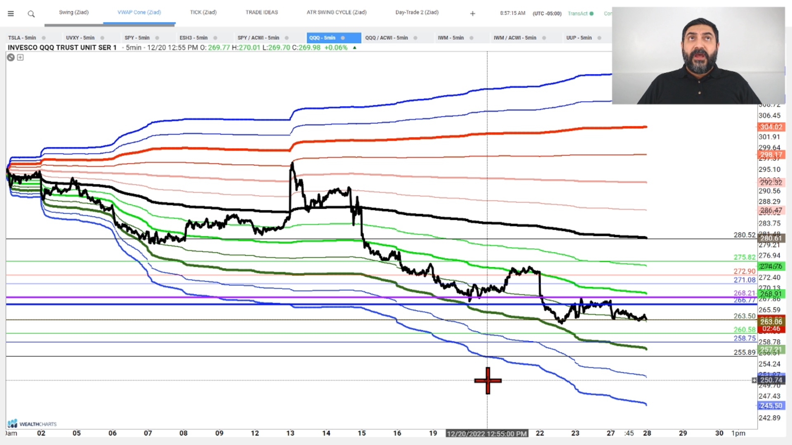The height and width of the screenshot is (445, 792).
Task: Toggle the link dot on IWM - 5min tab
Action: pos(471,38)
